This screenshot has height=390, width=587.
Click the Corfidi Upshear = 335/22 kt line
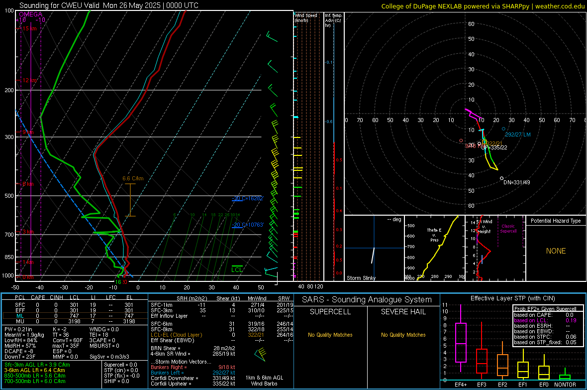coord(193,384)
